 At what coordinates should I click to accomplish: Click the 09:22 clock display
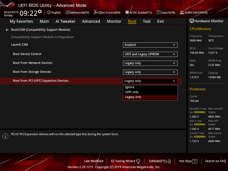click(28, 13)
